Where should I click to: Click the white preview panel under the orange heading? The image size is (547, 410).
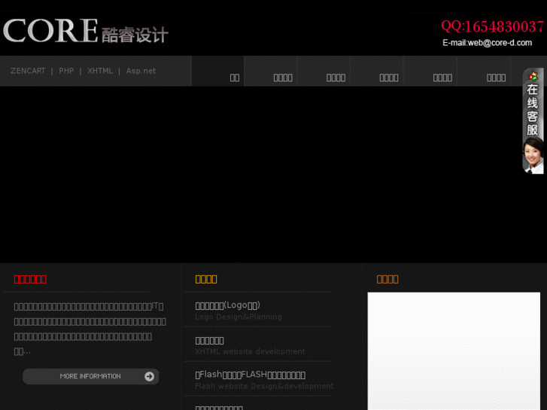tap(454, 351)
